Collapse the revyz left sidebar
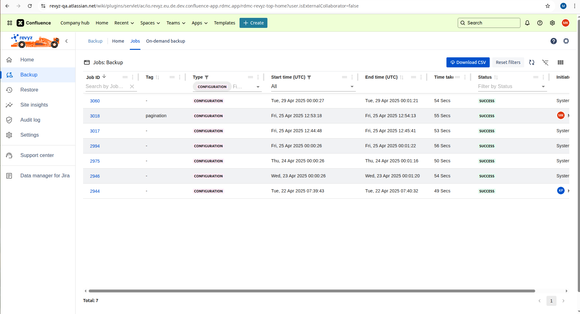Screen dimensions: 580x314 click(x=66, y=41)
